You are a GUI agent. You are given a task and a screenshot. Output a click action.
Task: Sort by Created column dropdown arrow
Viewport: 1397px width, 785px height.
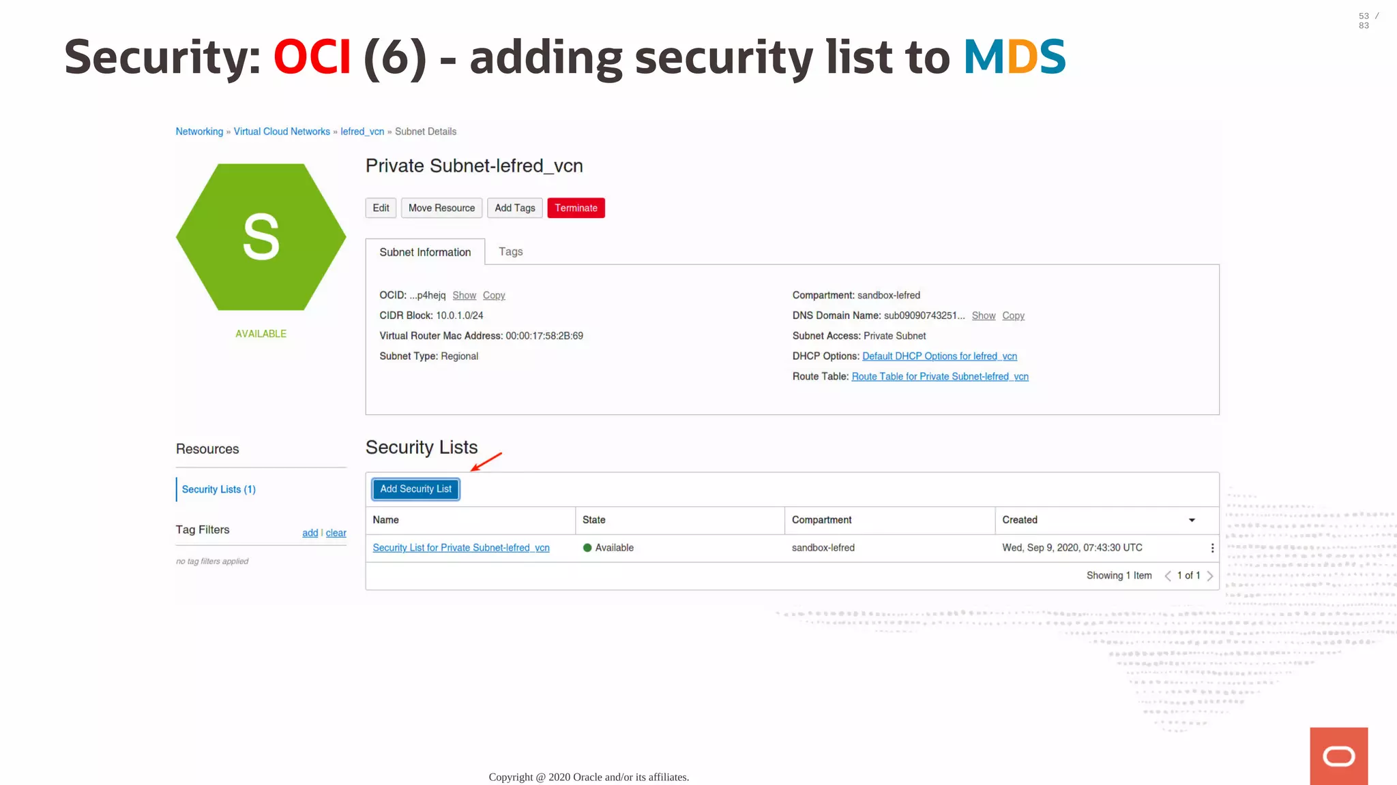coord(1192,520)
